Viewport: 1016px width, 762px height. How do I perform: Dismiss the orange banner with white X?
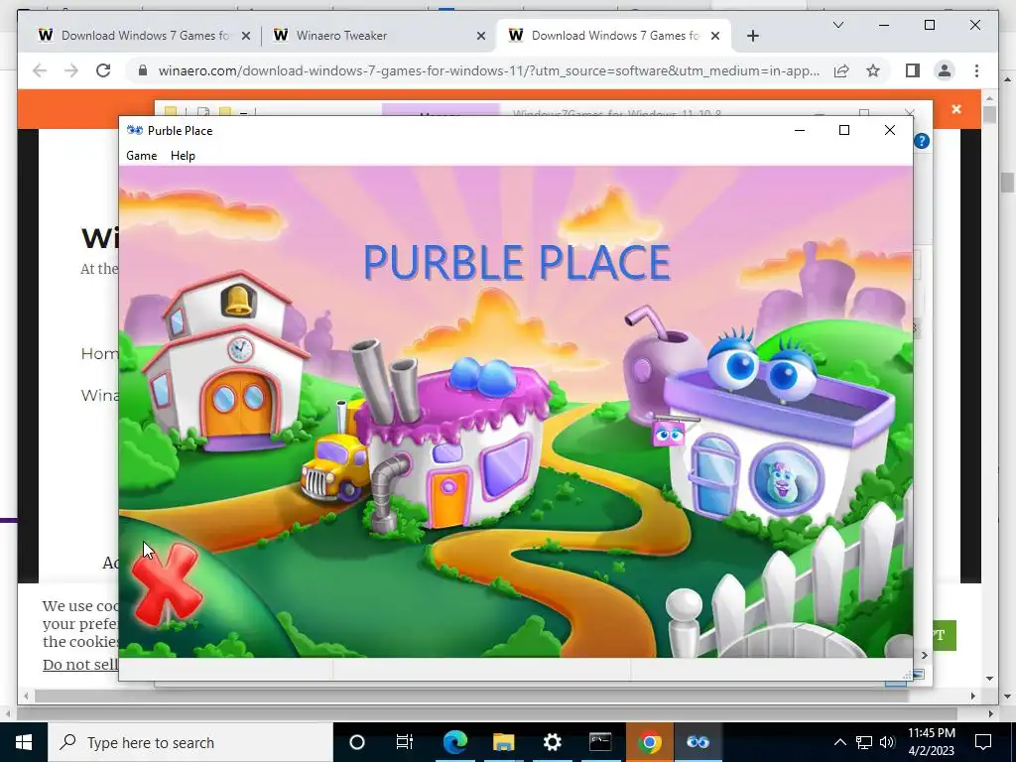point(956,109)
